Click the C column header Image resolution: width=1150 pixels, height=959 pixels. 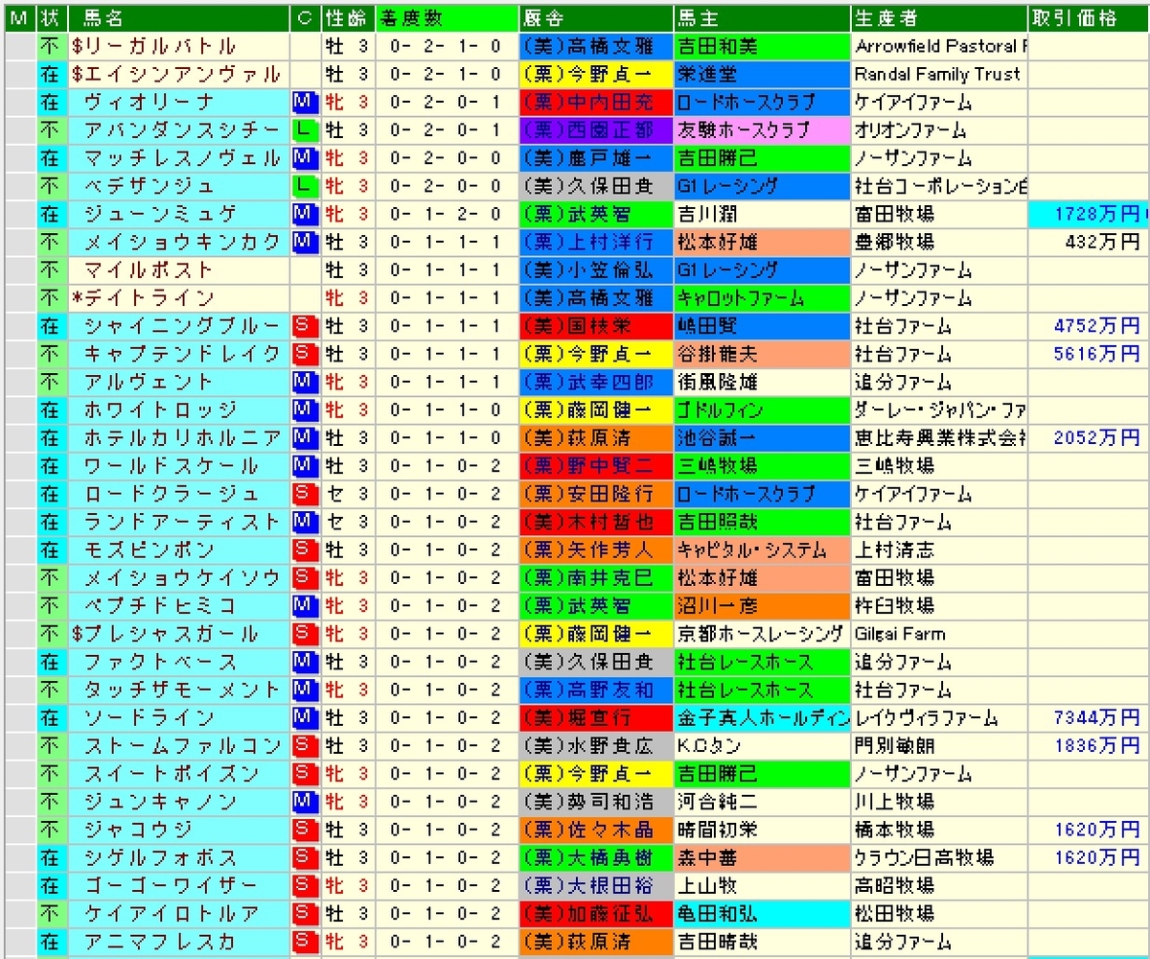(x=305, y=18)
